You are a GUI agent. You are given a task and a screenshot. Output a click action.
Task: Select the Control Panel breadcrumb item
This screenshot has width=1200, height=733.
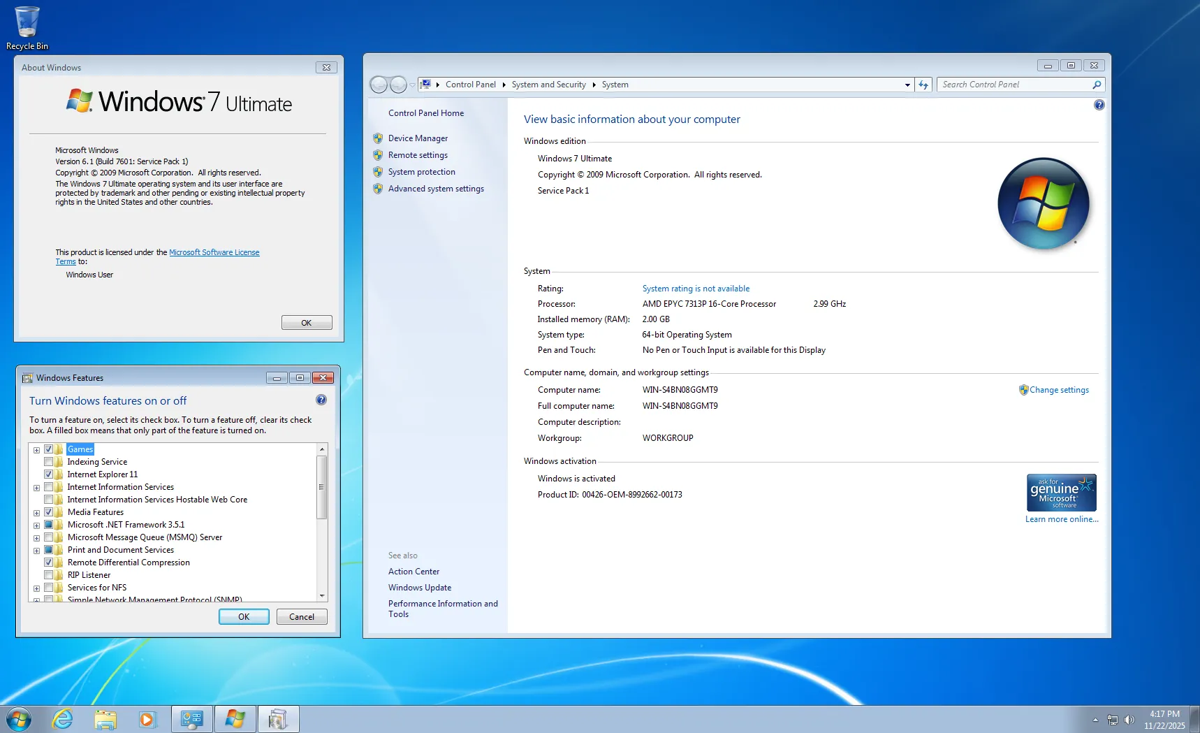(470, 85)
